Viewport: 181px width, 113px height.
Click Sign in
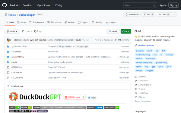point(163,5)
